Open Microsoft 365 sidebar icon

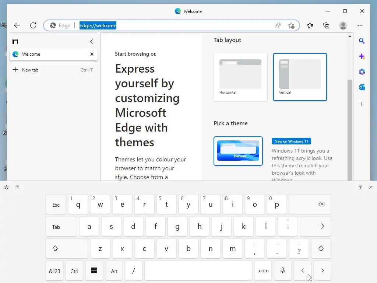(x=362, y=72)
